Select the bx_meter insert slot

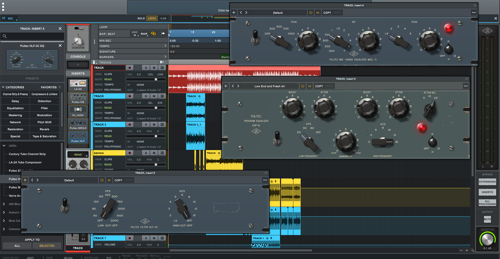(78, 111)
